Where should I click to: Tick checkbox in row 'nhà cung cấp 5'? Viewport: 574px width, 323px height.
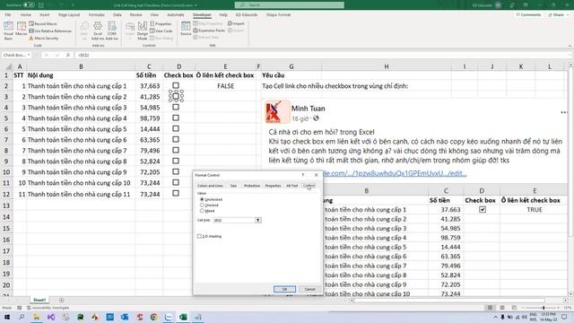[176, 128]
